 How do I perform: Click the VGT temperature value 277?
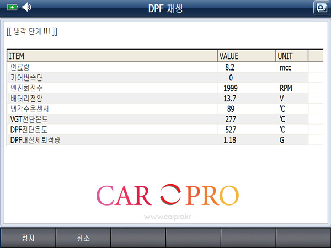[231, 120]
